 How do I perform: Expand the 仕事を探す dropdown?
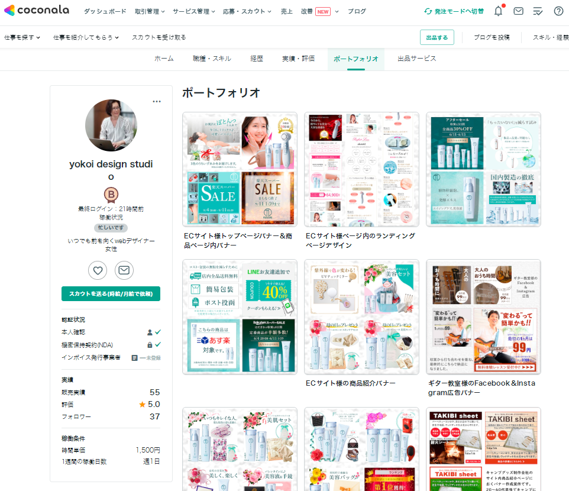22,37
